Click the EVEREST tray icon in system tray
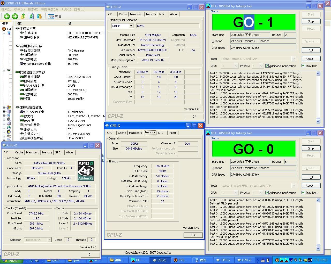 [x=277, y=260]
